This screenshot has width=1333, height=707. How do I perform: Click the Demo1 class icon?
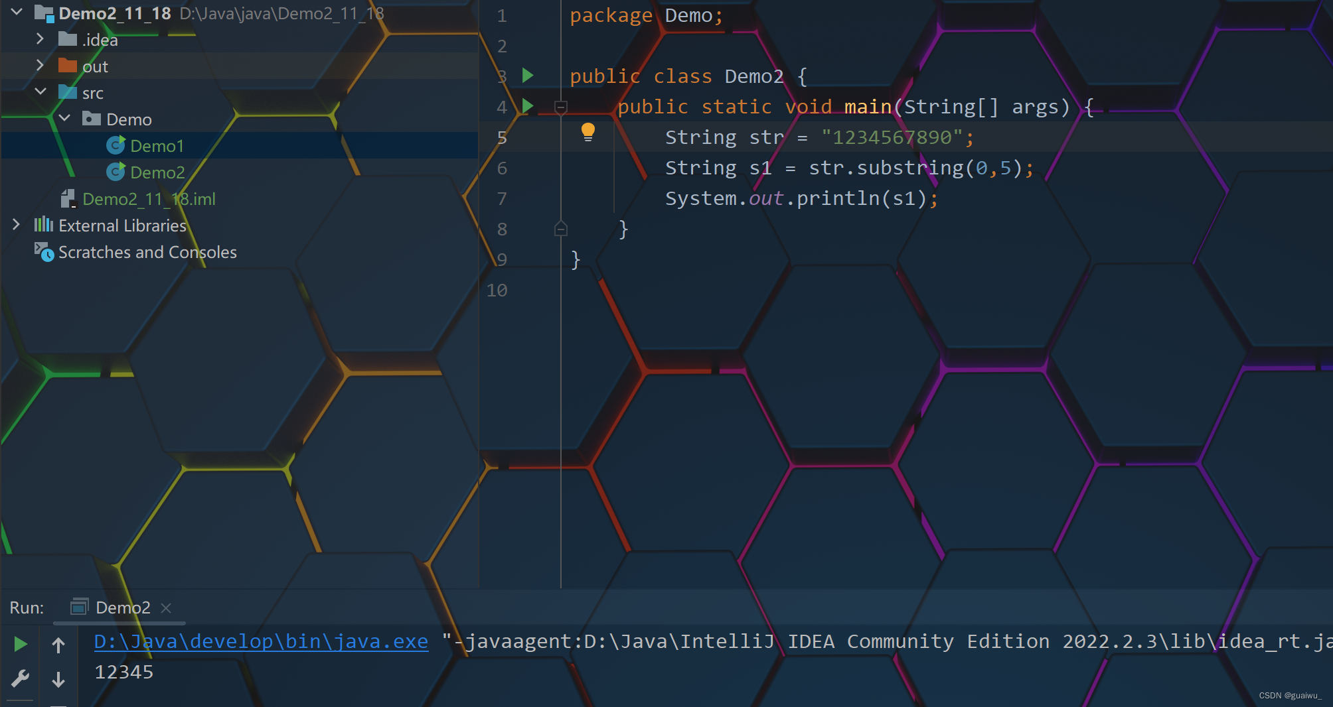click(116, 145)
